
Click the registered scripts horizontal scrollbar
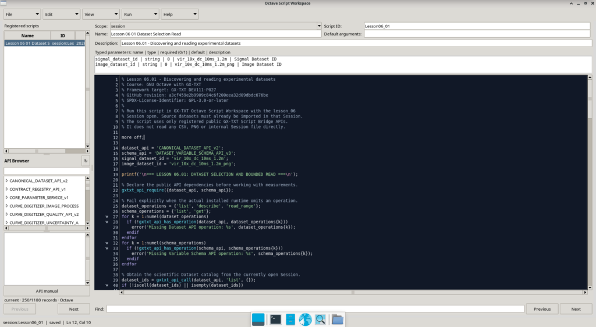point(47,151)
